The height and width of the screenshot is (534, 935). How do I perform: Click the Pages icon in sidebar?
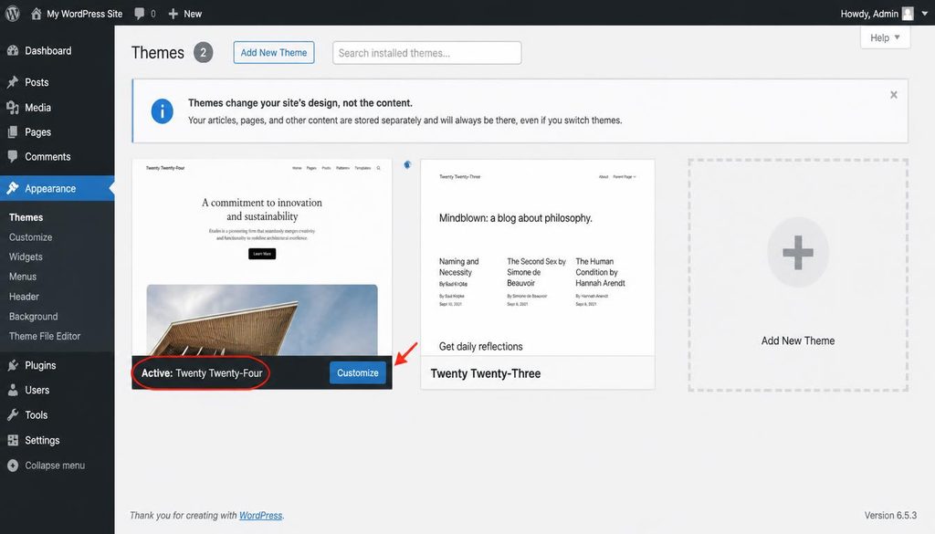pos(13,132)
